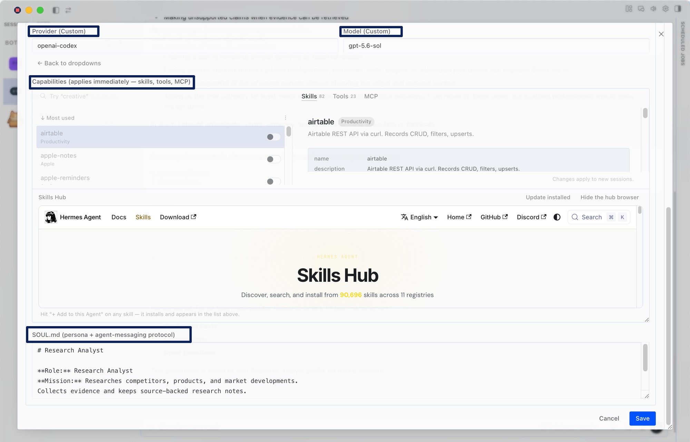Viewport: 690px width, 442px height.
Task: Click the Hermes Agent brand name
Action: tap(80, 217)
